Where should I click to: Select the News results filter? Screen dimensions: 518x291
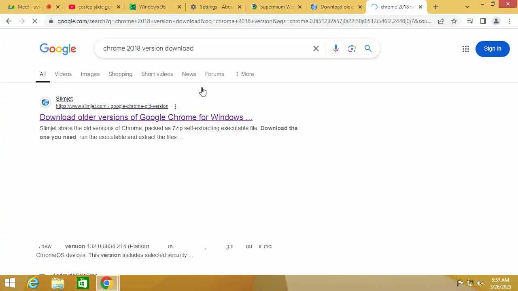189,74
